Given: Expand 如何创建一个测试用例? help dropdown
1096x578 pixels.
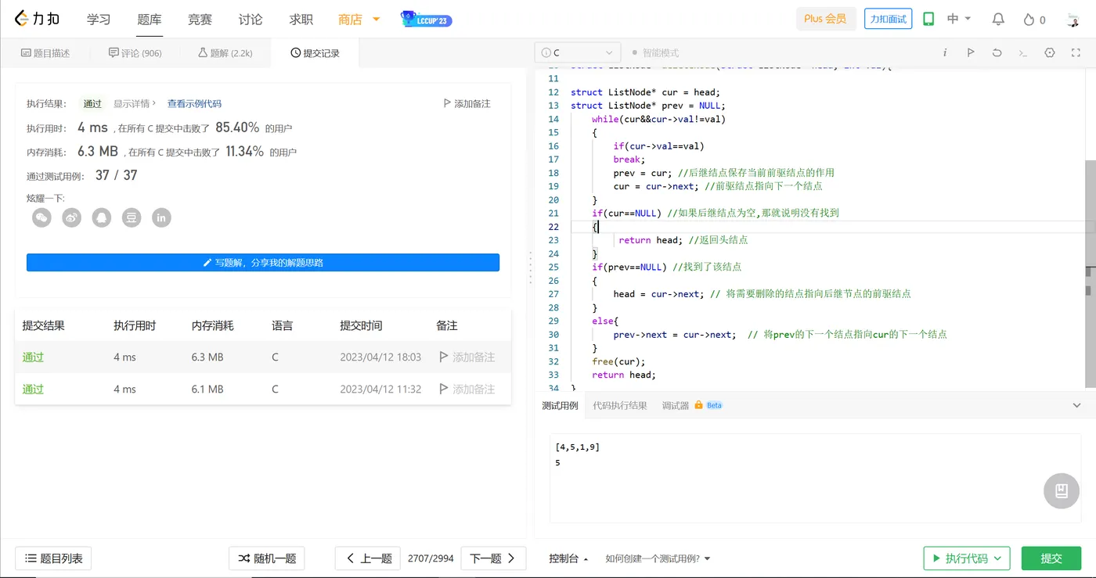Looking at the screenshot, I should point(658,558).
